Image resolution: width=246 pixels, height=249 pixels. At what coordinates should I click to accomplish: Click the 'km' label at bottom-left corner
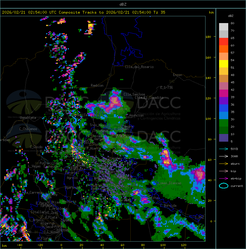(x=4, y=246)
